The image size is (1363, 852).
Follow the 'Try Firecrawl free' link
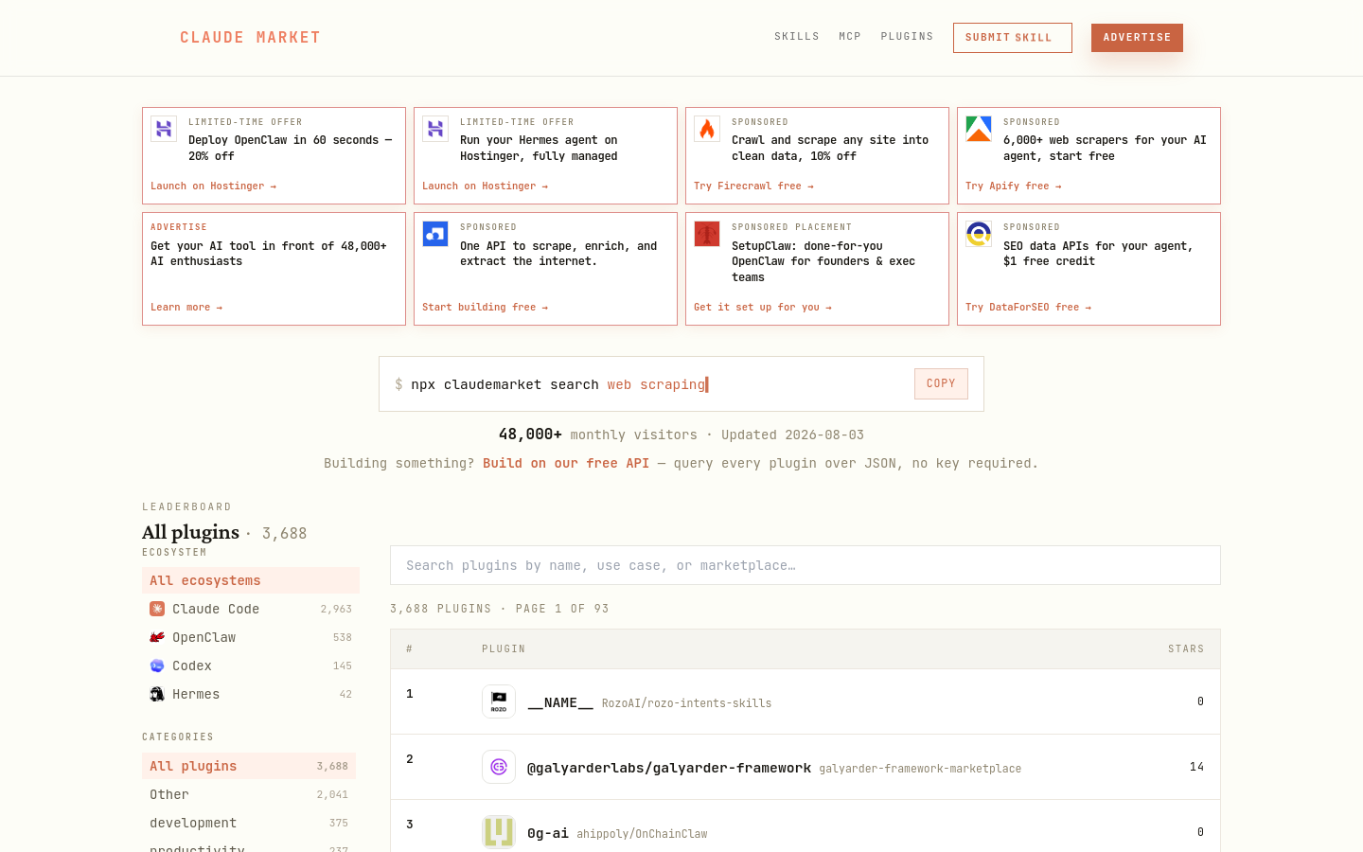pyautogui.click(x=753, y=186)
